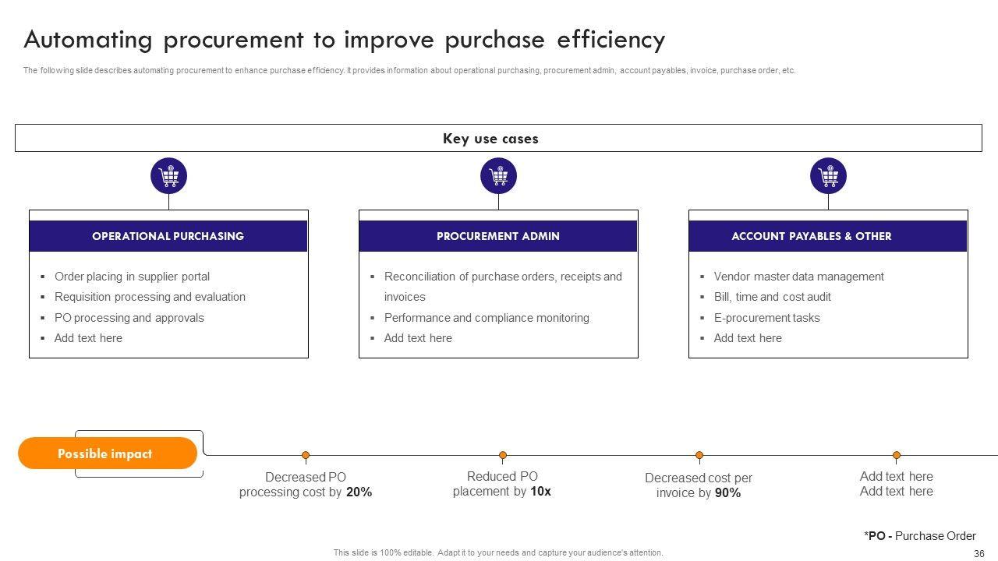Click timeline dot above 'Reduced PO placement'
Screen dimensions: 998x561
pyautogui.click(x=503, y=455)
